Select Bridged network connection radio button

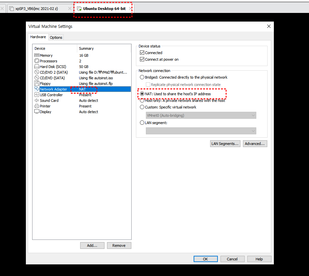click(142, 77)
